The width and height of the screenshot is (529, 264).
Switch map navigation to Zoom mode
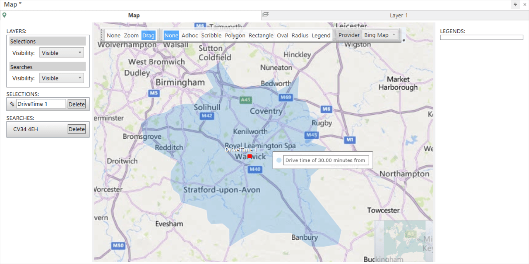pyautogui.click(x=131, y=35)
